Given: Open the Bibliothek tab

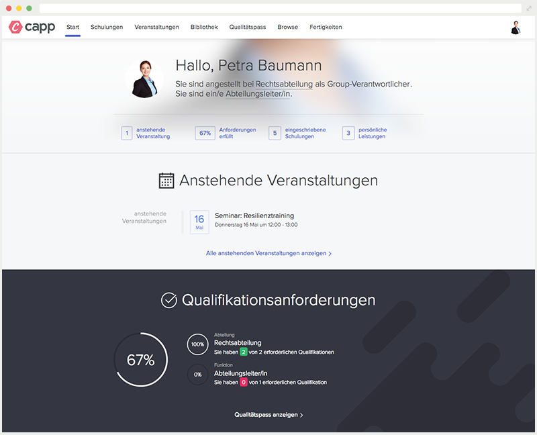Looking at the screenshot, I should pyautogui.click(x=204, y=27).
